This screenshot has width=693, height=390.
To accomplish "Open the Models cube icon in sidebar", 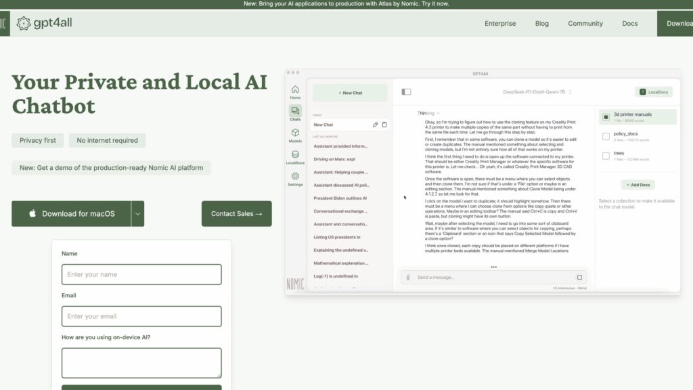I will coord(295,133).
